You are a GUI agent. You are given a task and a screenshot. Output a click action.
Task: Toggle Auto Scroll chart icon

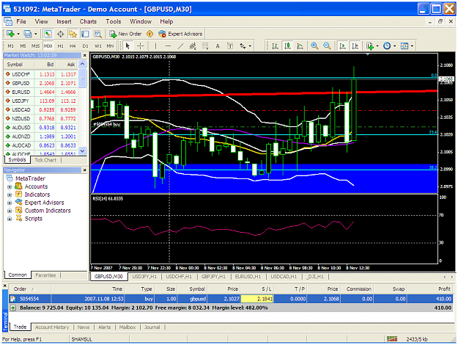342,46
